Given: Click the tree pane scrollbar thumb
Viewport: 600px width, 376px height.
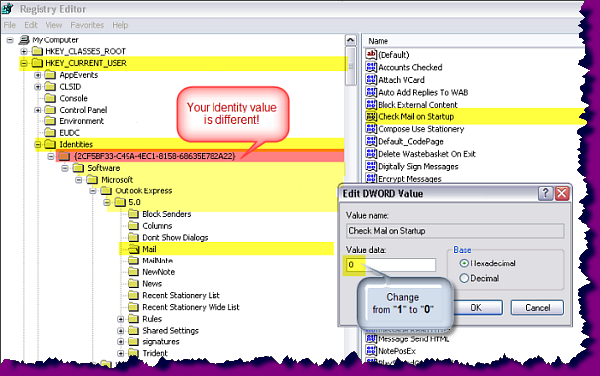Looking at the screenshot, I should point(351,66).
